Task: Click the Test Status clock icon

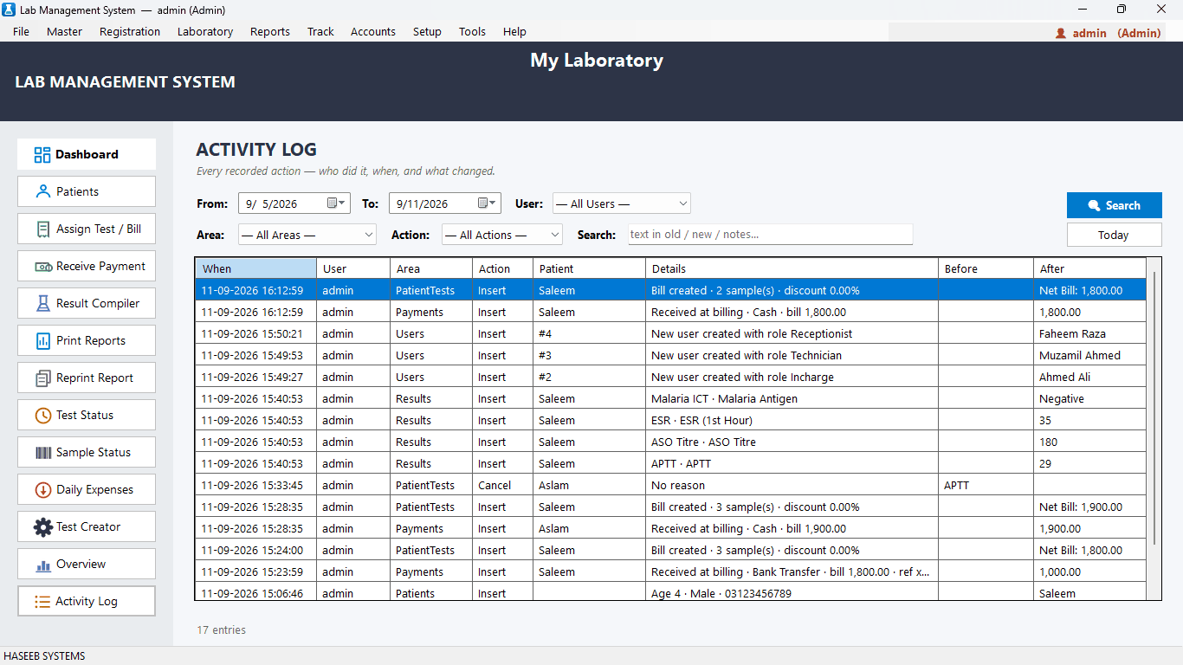Action: pyautogui.click(x=43, y=416)
